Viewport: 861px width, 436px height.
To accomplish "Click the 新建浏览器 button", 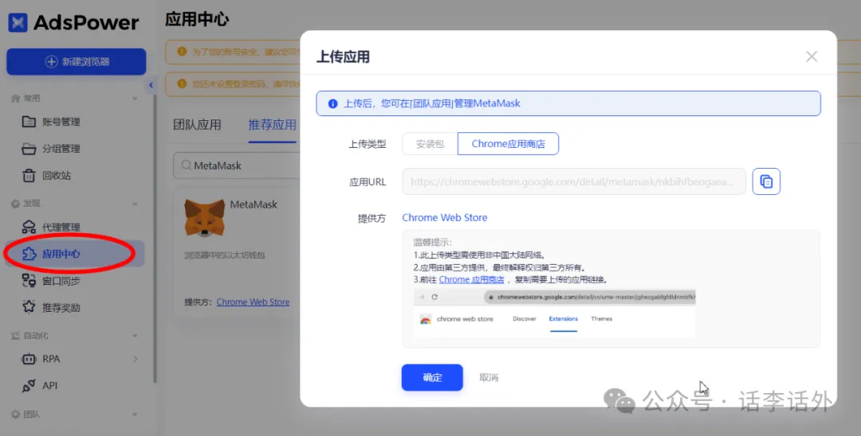I will (77, 62).
